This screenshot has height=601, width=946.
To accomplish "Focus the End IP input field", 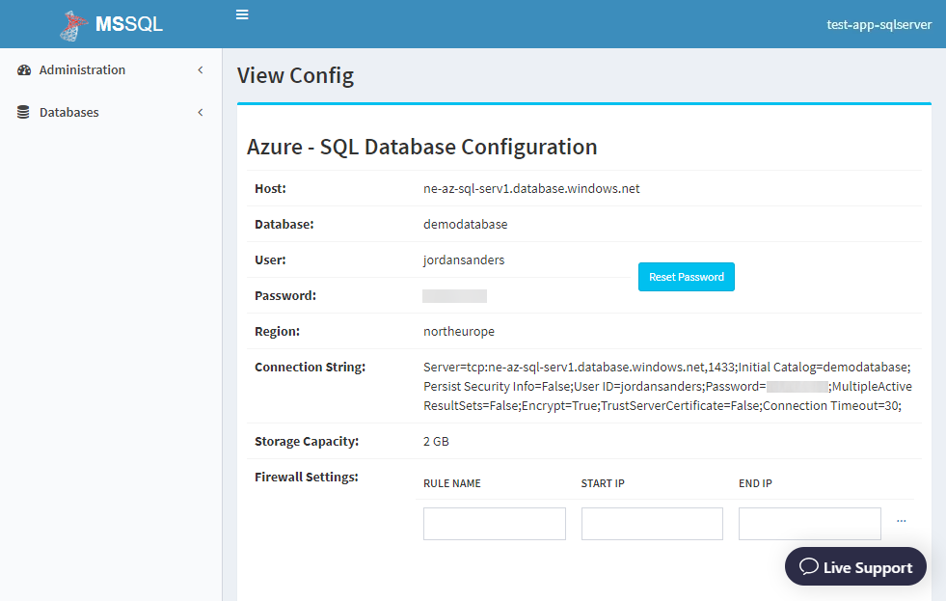I will pyautogui.click(x=810, y=524).
